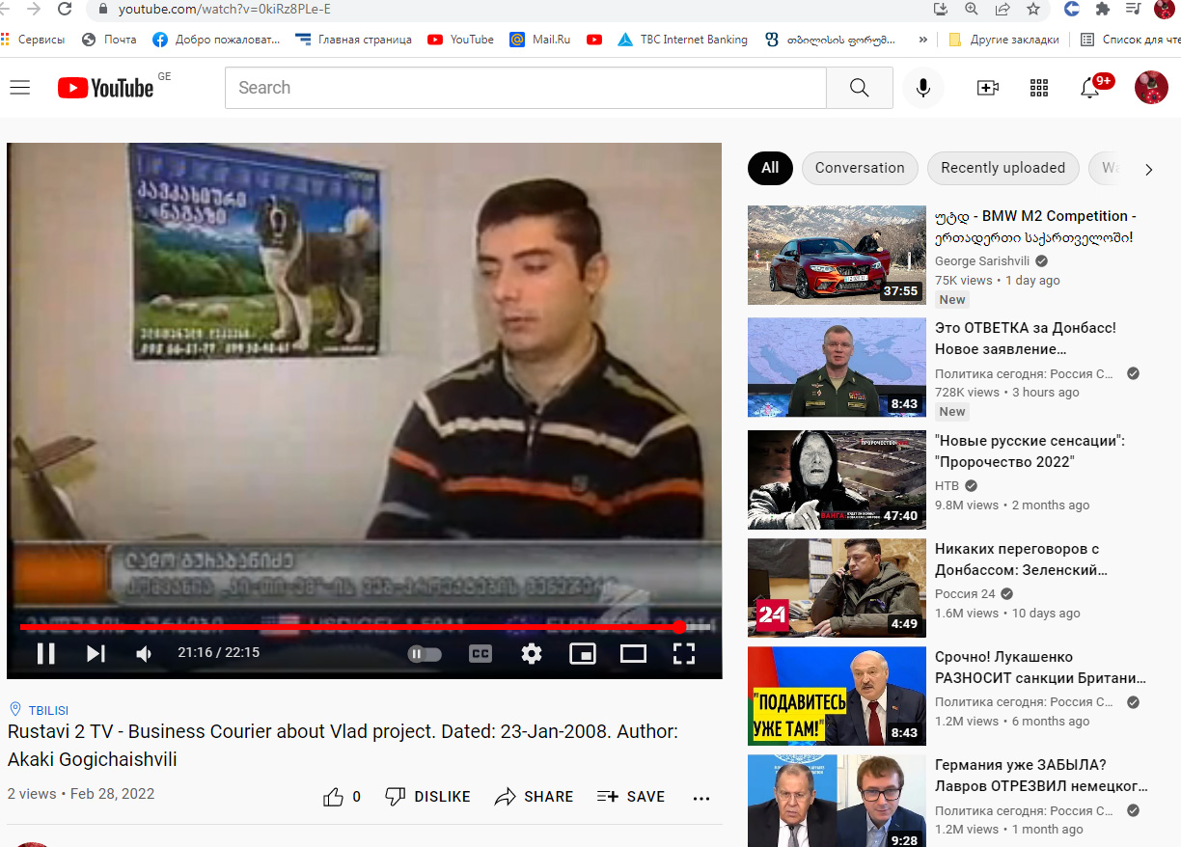Switch to theater mode
Image resolution: width=1181 pixels, height=847 pixels.
[x=633, y=653]
